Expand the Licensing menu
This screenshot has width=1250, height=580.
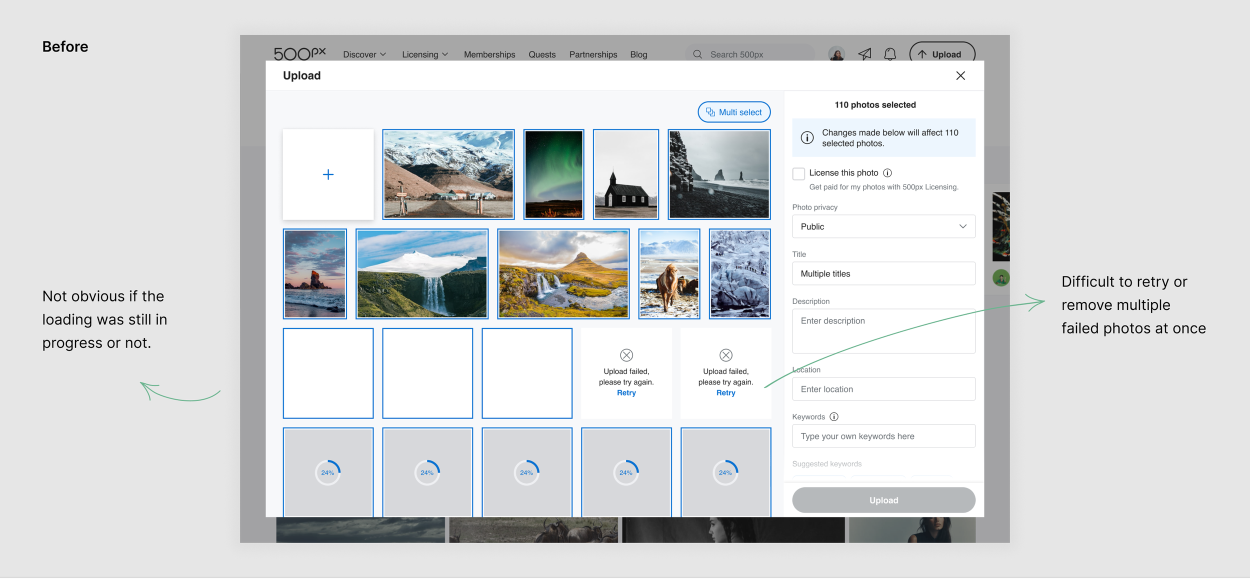425,54
